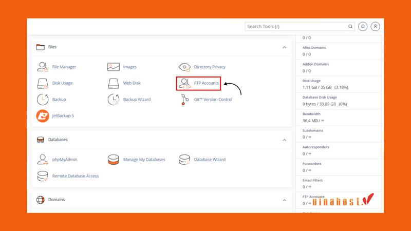
Task: Click the Bandwidth statistic label
Action: tap(311, 114)
